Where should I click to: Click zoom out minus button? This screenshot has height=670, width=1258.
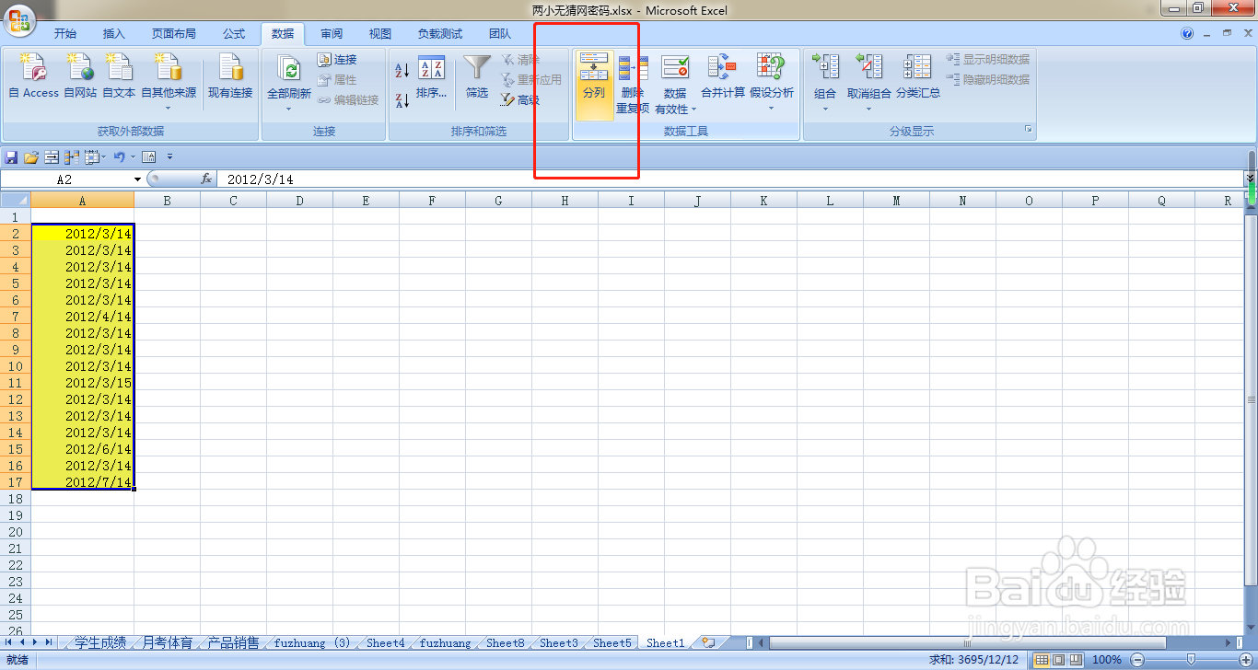coord(1136,659)
